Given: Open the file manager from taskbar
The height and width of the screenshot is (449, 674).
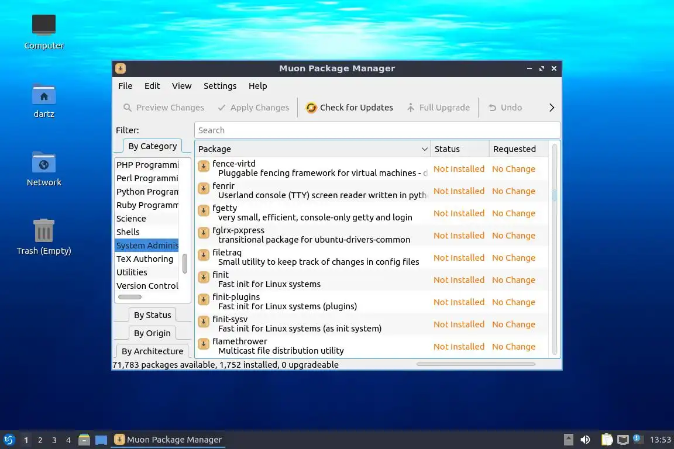Looking at the screenshot, I should click(x=84, y=440).
